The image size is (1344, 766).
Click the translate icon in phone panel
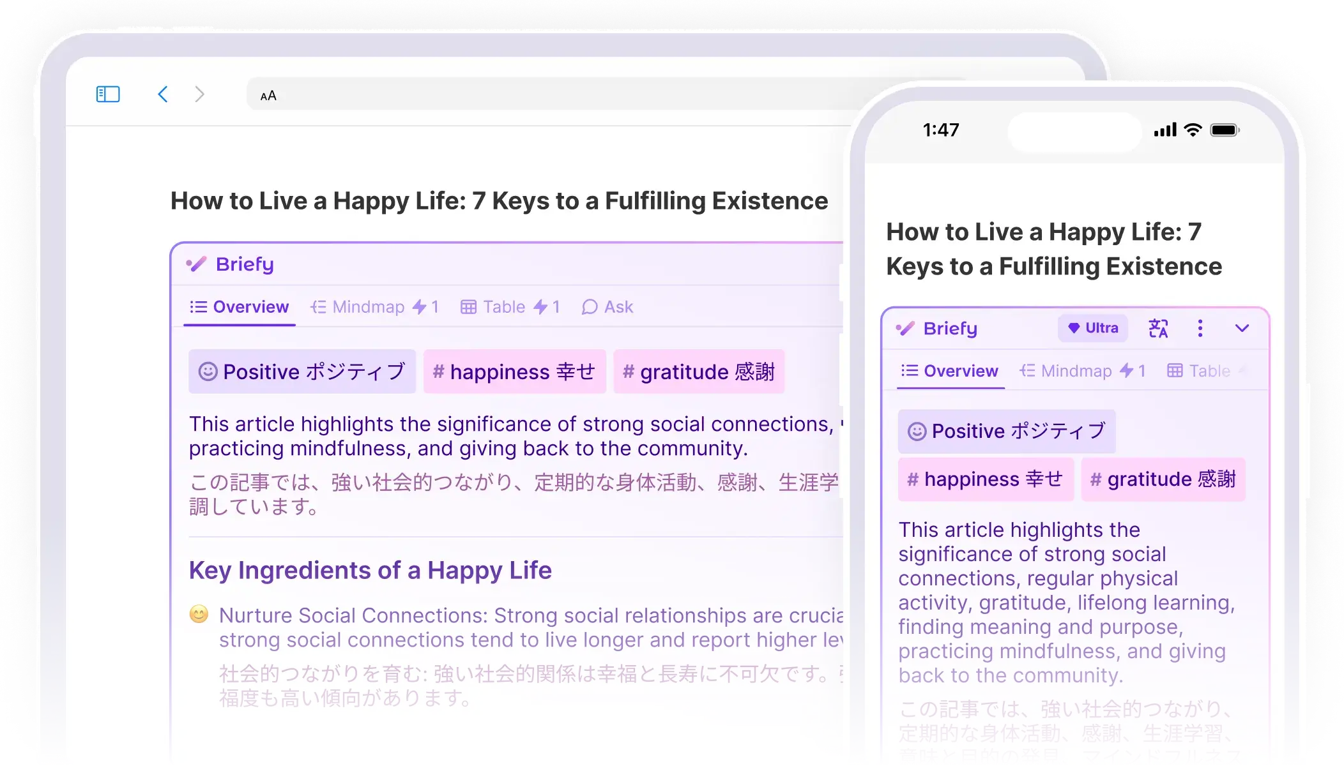(x=1158, y=328)
